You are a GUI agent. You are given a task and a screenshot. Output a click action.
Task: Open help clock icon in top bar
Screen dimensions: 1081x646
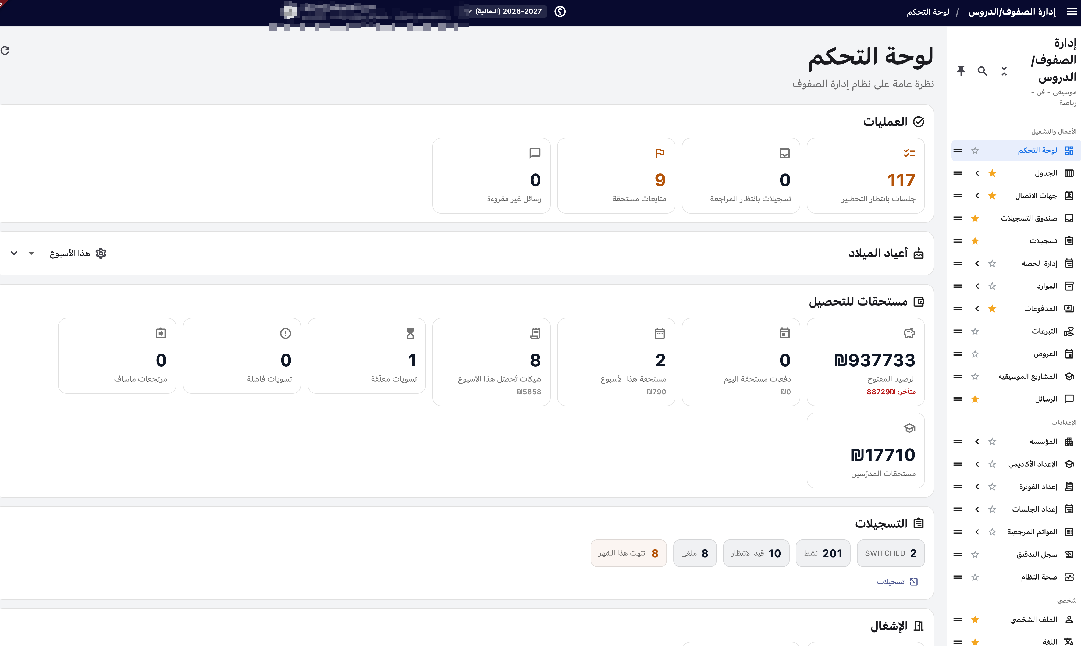pyautogui.click(x=560, y=12)
